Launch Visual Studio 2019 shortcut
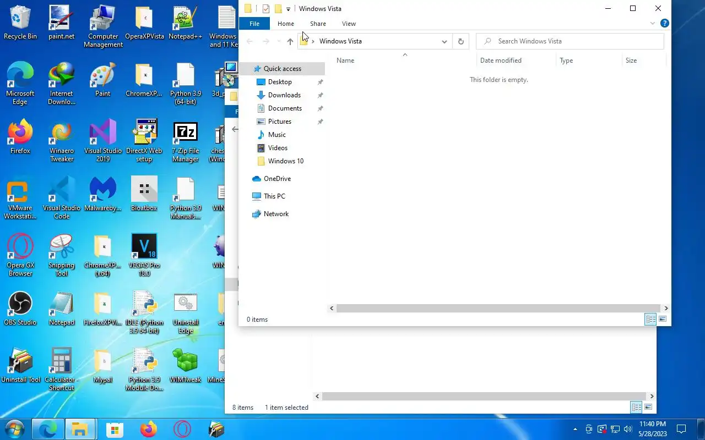 pos(103,141)
